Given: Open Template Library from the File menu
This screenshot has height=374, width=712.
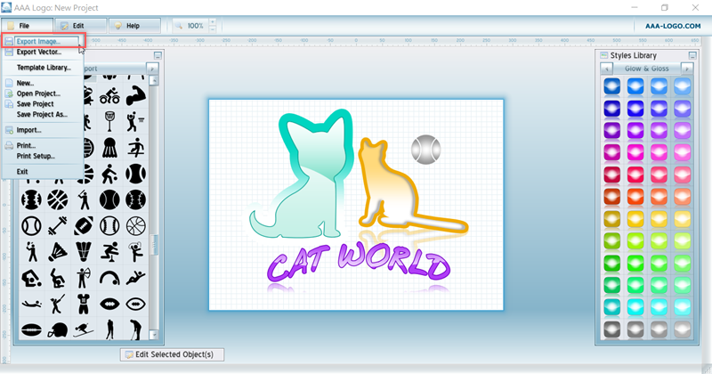Looking at the screenshot, I should click(44, 67).
